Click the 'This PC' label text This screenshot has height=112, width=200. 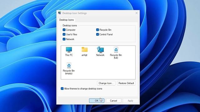pyautogui.click(x=69, y=55)
